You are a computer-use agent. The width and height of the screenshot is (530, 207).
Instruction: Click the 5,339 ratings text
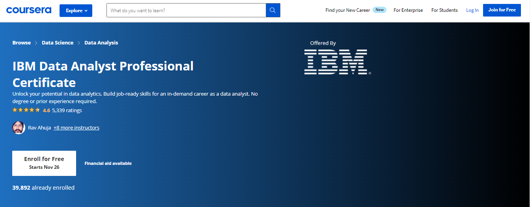point(67,110)
